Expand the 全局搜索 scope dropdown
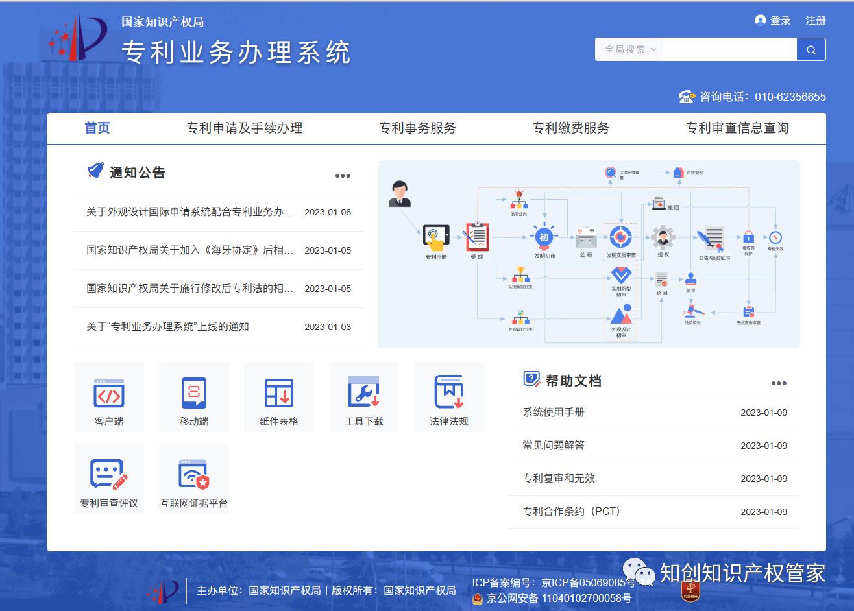This screenshot has width=854, height=611. point(630,49)
